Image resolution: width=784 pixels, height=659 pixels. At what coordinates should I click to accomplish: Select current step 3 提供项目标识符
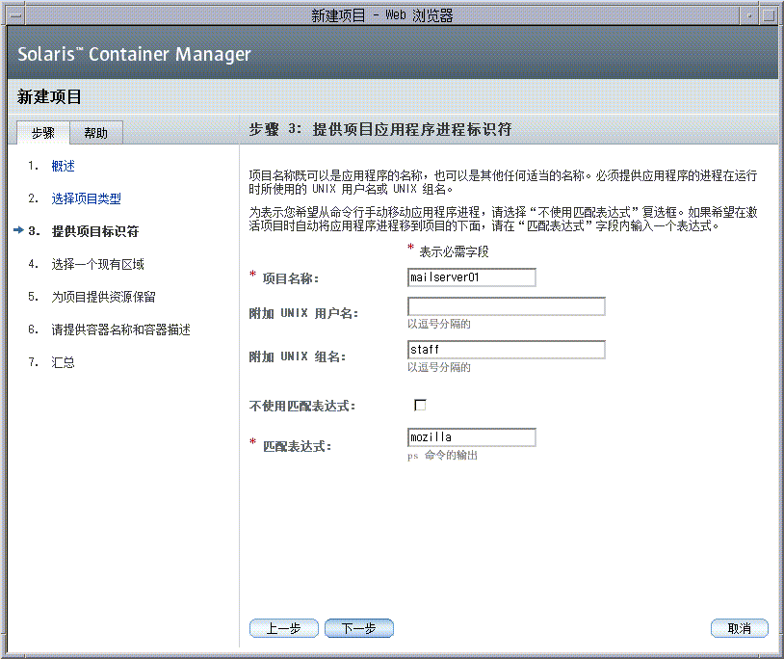pos(95,231)
